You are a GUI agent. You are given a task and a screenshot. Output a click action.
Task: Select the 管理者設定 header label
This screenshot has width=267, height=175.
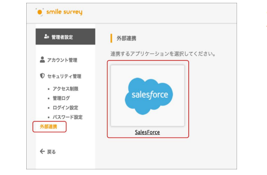click(62, 37)
